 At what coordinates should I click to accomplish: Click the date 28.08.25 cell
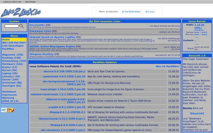pyautogui.click(x=174, y=130)
